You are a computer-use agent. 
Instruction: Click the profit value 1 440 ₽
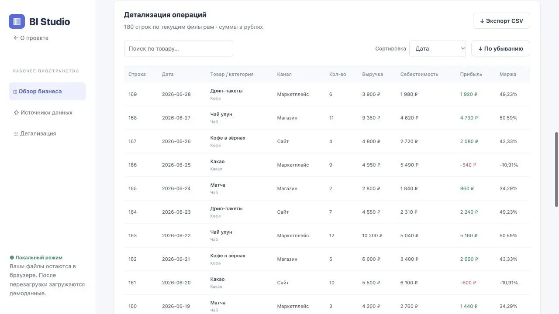pyautogui.click(x=469, y=306)
